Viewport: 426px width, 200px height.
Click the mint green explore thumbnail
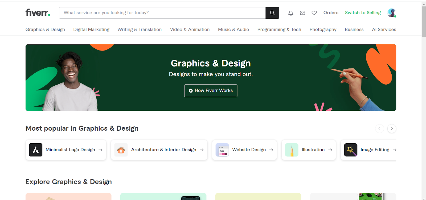tap(163, 197)
